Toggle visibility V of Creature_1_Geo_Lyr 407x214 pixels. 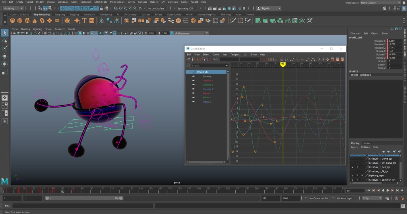[352, 167]
